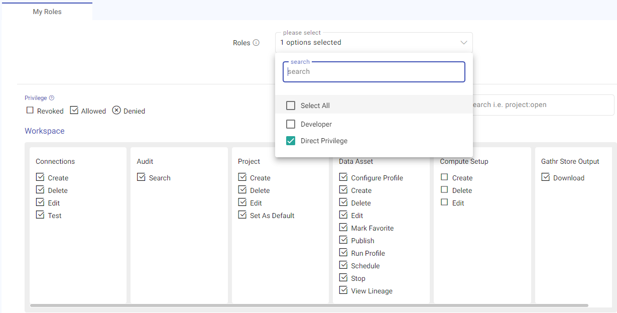
Task: Click the Denied legend X icon
Action: (116, 111)
